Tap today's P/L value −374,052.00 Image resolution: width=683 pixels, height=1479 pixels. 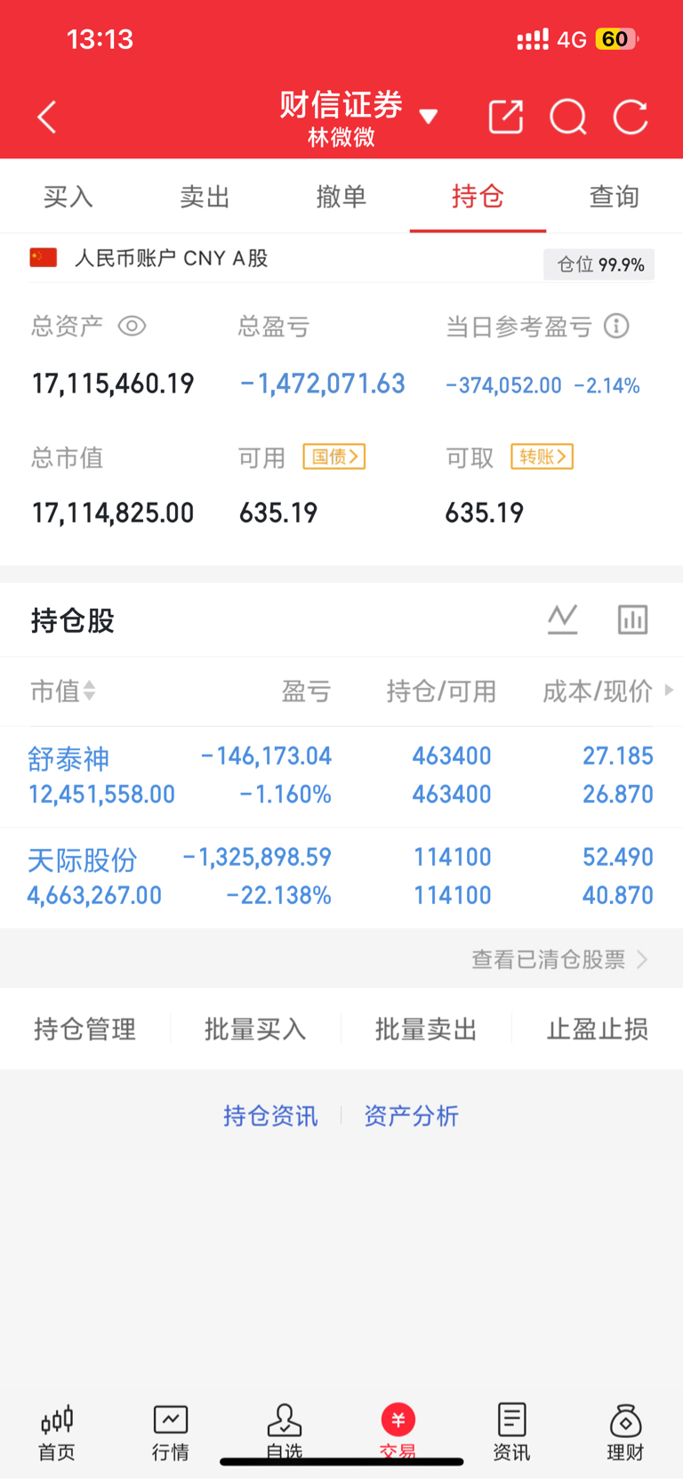point(504,385)
